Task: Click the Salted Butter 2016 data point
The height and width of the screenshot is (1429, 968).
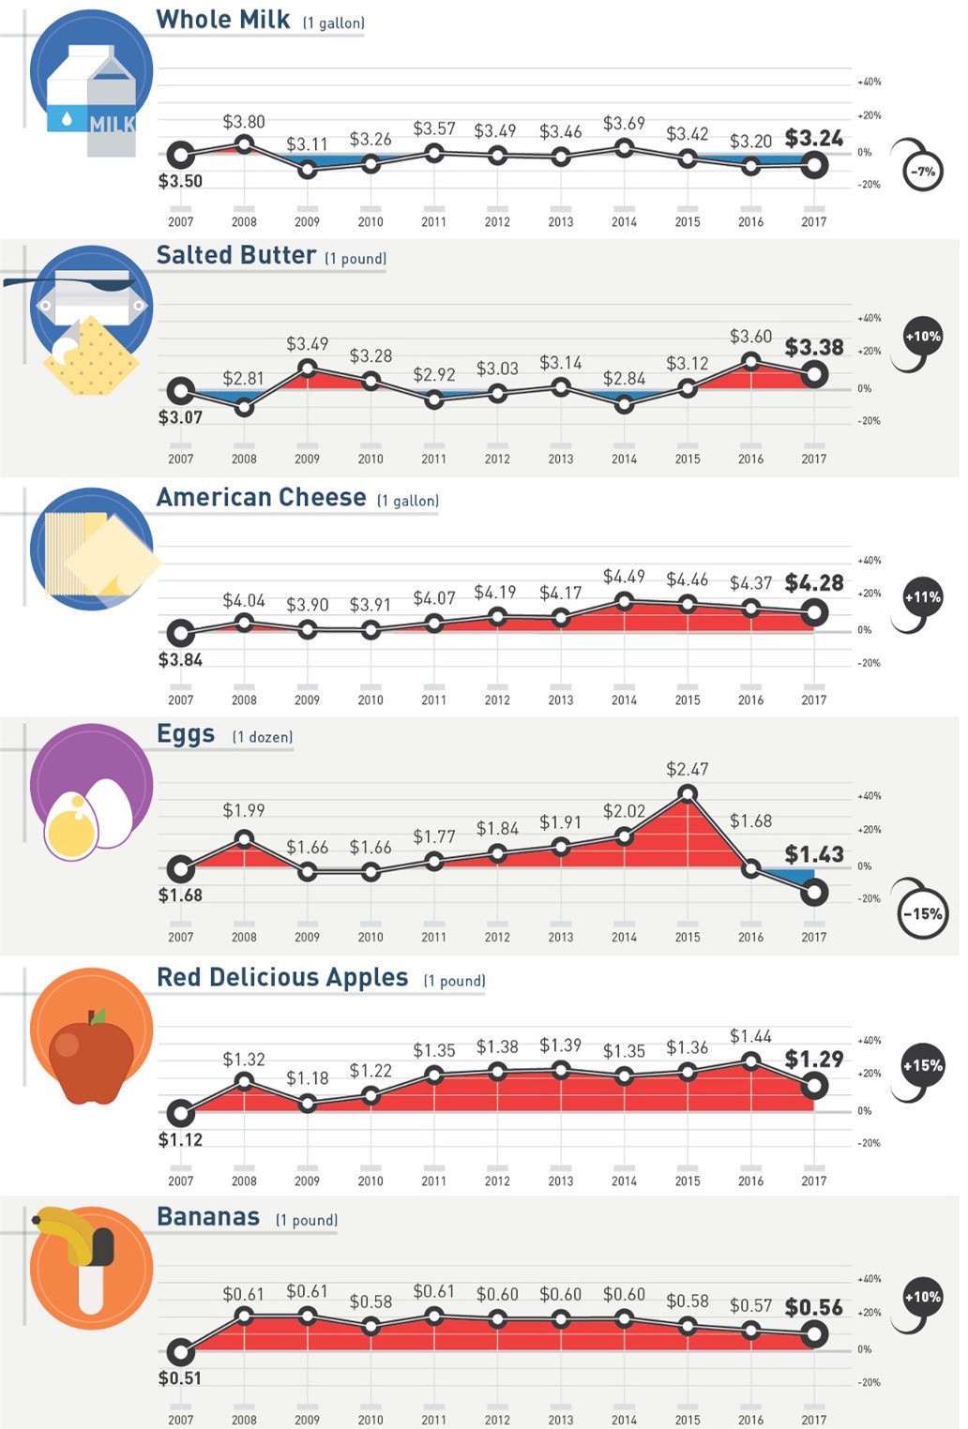Action: [750, 361]
